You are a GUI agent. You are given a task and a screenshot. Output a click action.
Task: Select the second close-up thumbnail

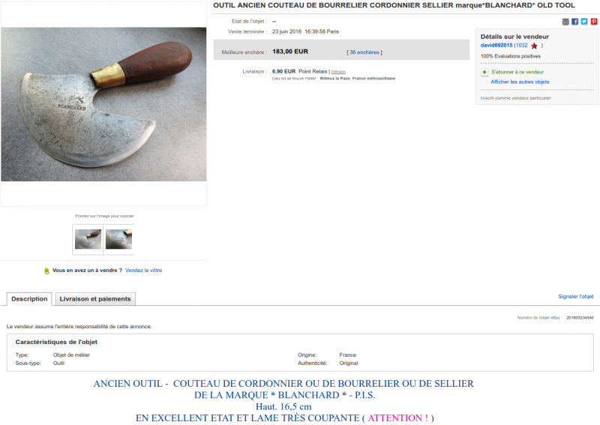[x=119, y=239]
